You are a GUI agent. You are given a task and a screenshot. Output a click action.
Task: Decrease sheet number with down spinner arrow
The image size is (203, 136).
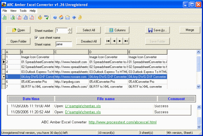coord(70,32)
